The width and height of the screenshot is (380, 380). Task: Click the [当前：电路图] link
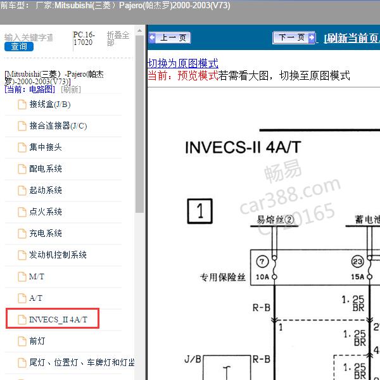coord(30,90)
